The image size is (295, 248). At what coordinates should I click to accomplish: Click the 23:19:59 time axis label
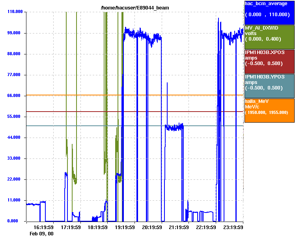click(233, 227)
